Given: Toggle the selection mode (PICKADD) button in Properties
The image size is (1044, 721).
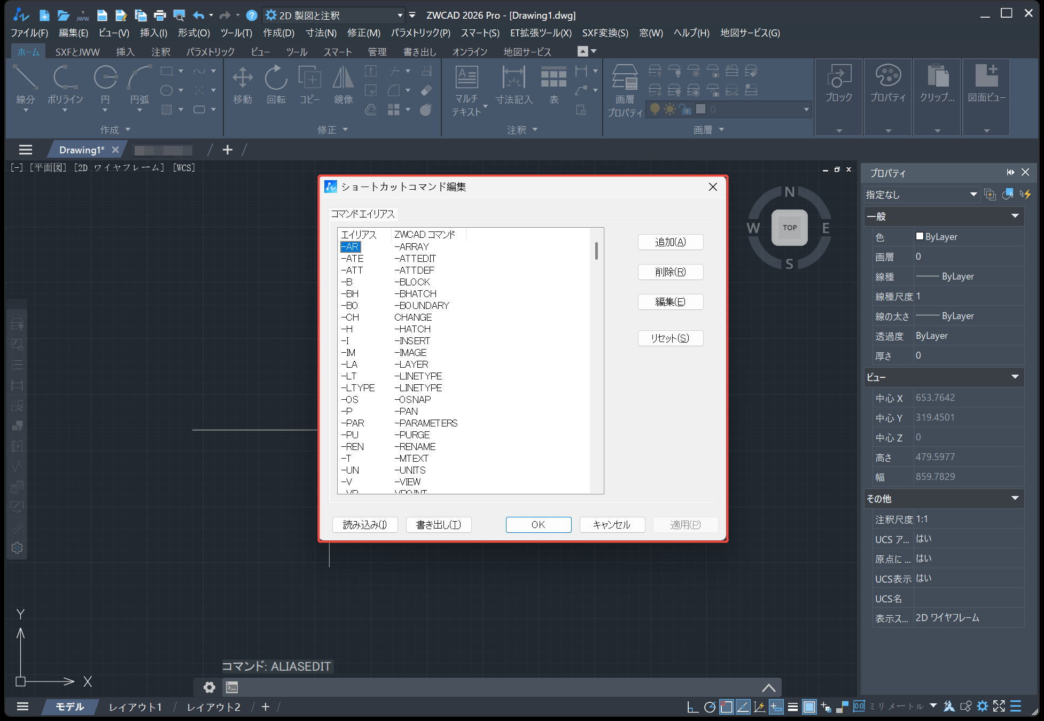Looking at the screenshot, I should pyautogui.click(x=990, y=195).
